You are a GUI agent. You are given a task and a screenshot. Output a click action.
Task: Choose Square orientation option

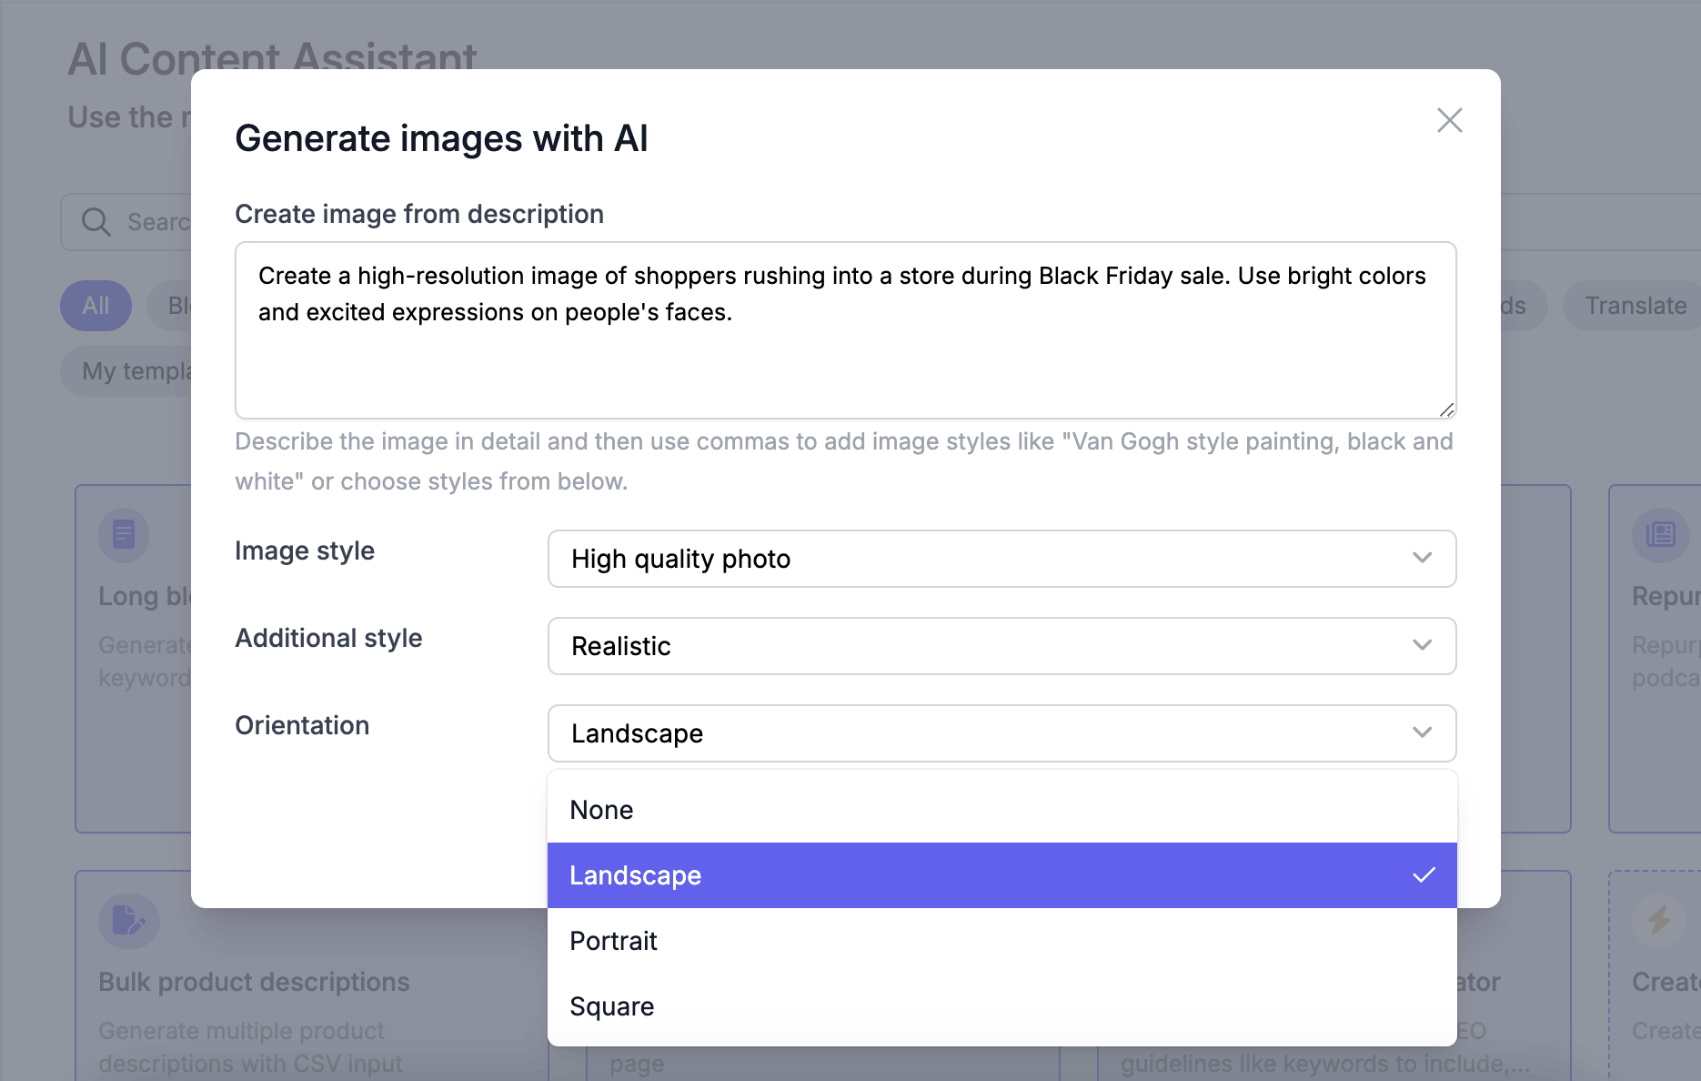coord(1001,1006)
